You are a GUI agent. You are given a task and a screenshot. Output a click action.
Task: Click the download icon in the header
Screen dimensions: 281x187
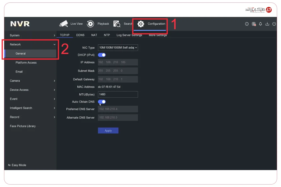tap(267, 24)
